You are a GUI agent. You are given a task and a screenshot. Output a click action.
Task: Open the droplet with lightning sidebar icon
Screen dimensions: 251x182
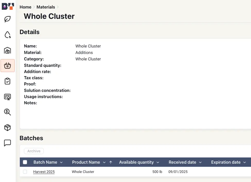point(7,35)
